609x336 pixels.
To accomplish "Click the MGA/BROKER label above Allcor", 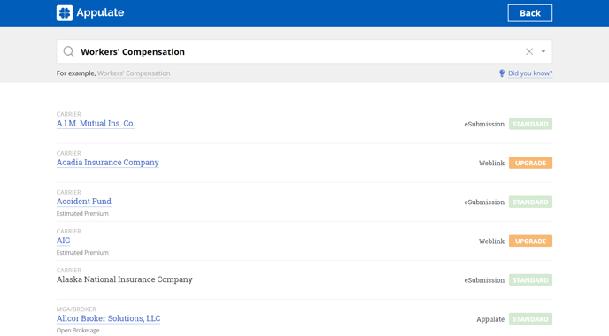I will coord(76,309).
